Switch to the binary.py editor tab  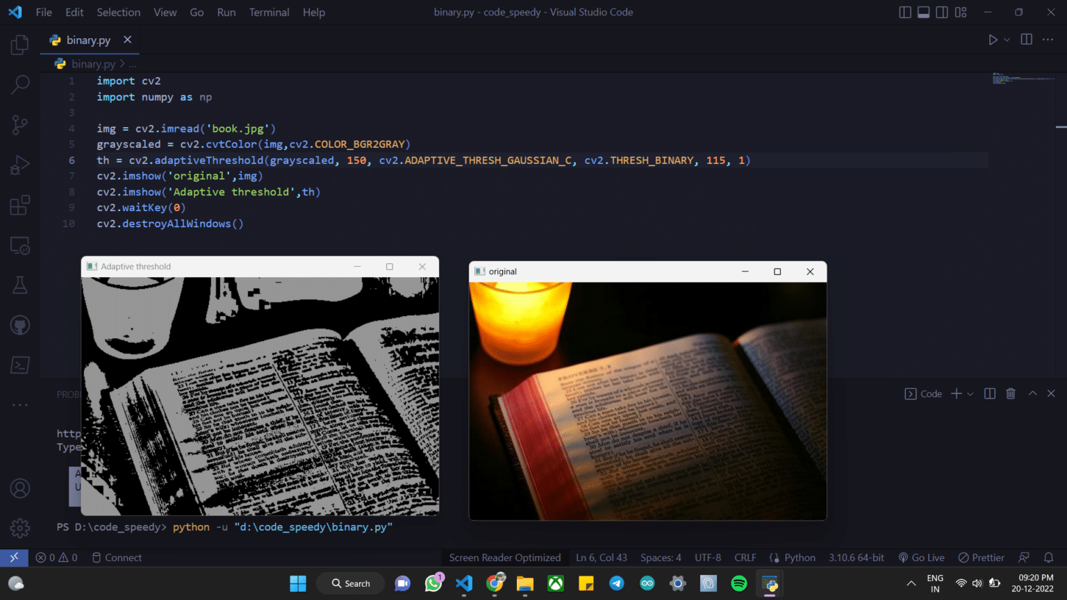[x=88, y=40]
